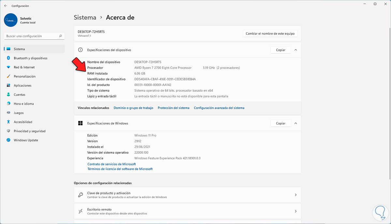
Task: Open Privacidad y seguridad settings
Action: pos(34,131)
